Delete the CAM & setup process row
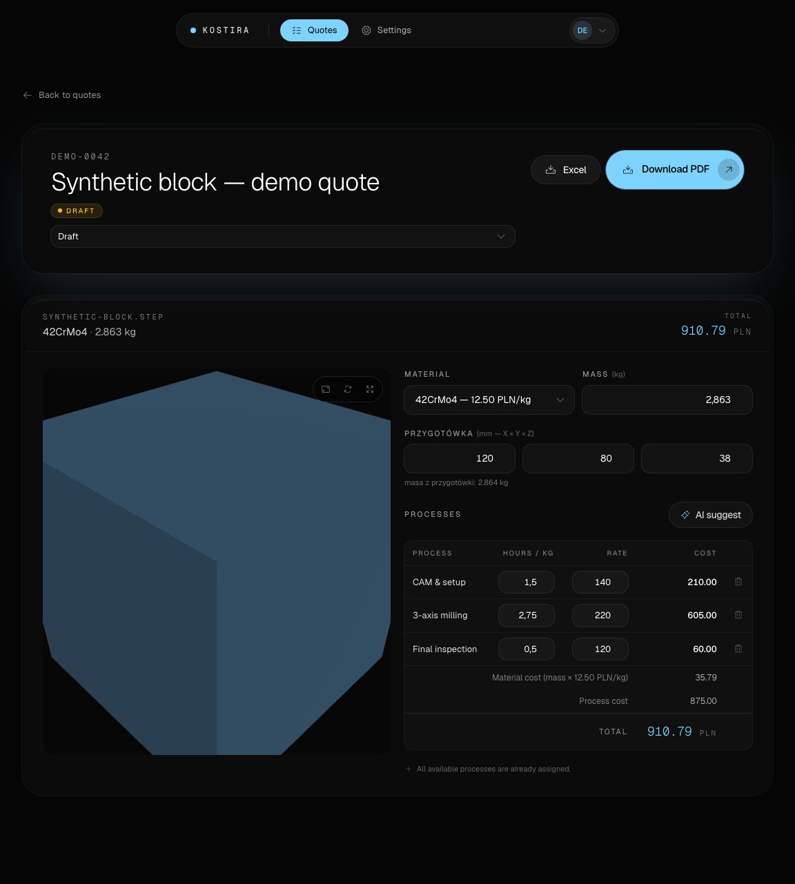Image resolution: width=795 pixels, height=884 pixels. tap(738, 582)
